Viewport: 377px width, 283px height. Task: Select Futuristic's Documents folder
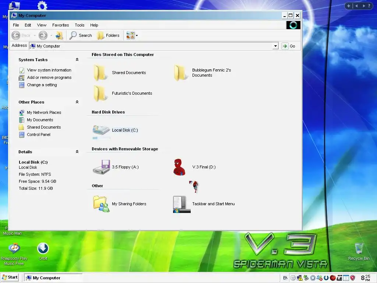[123, 93]
